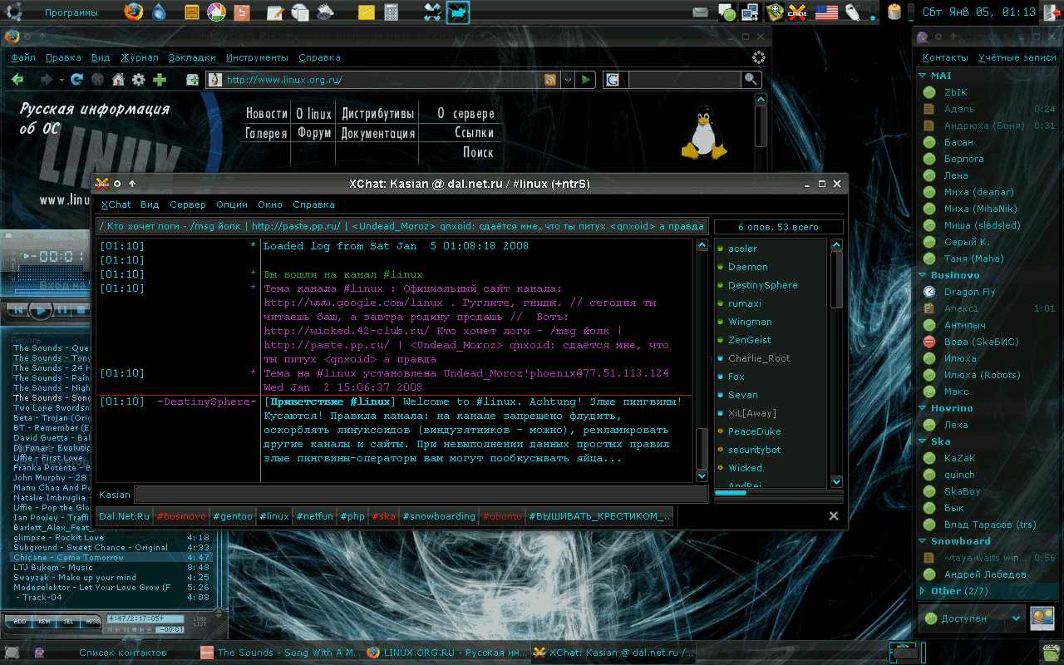
Task: Click the XChat user list scrollbar
Action: click(836, 363)
